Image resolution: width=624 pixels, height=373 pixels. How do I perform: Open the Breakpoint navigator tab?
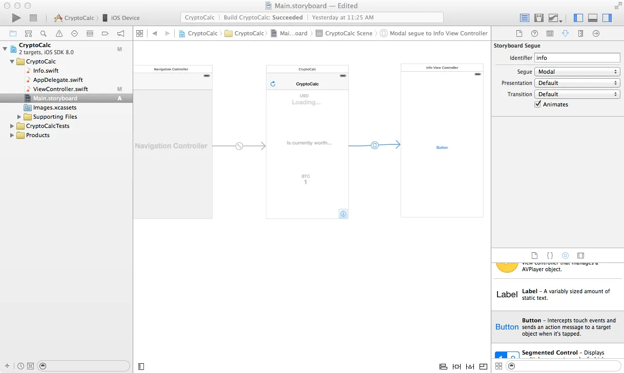[105, 33]
